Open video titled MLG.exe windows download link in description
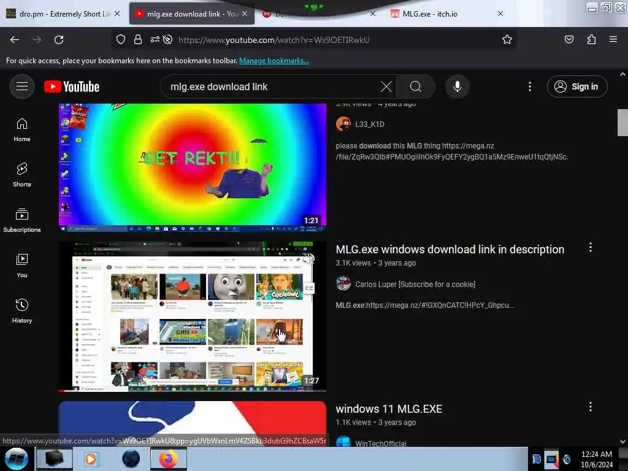Viewport: 628px width, 471px height. coord(450,250)
